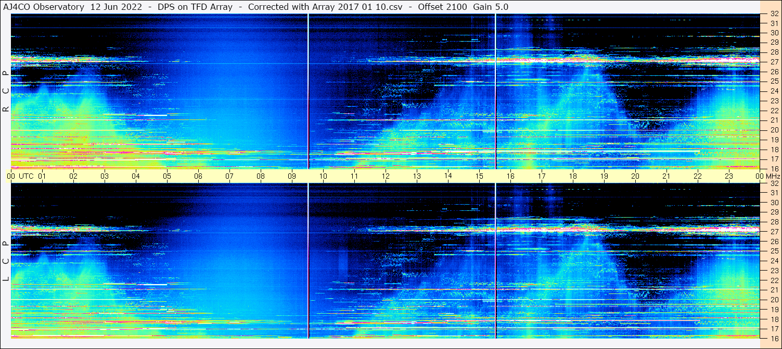Select the 27 MHz label of the RCP panel
This screenshot has height=349, width=782.
(x=774, y=62)
